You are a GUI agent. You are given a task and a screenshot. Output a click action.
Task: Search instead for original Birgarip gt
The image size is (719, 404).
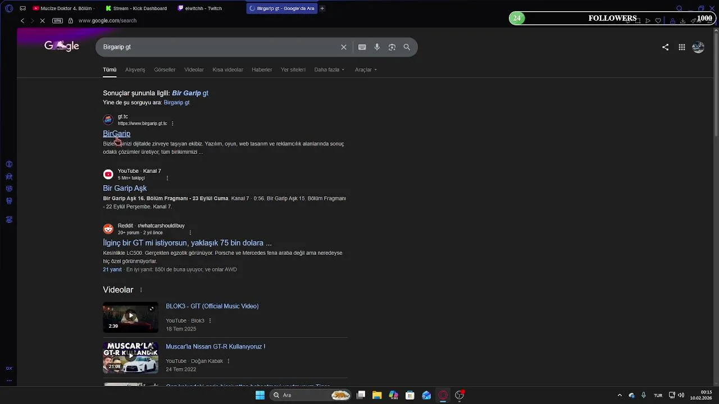click(176, 103)
